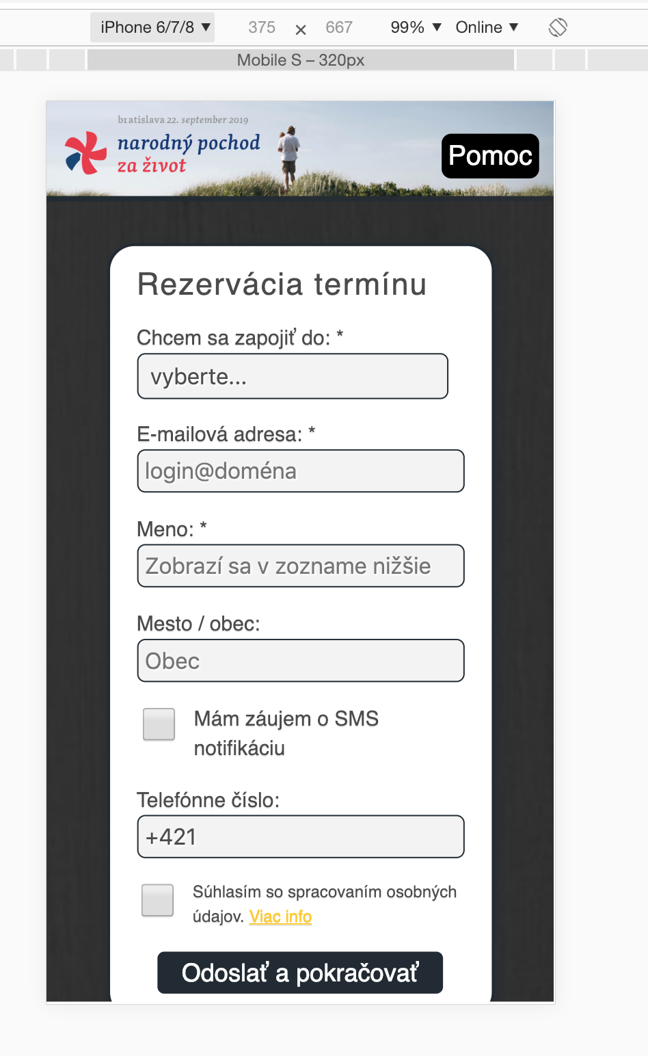Click the walking man header image
Viewport: 648px width, 1056px height.
tap(290, 156)
